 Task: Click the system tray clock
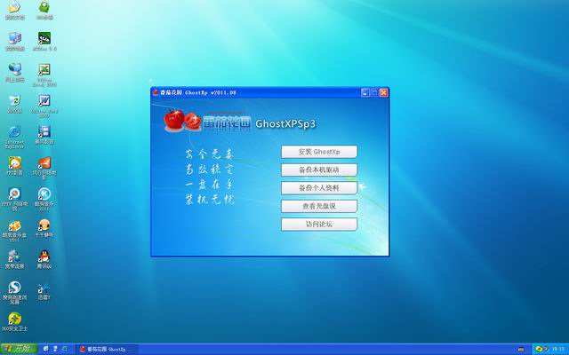557,349
